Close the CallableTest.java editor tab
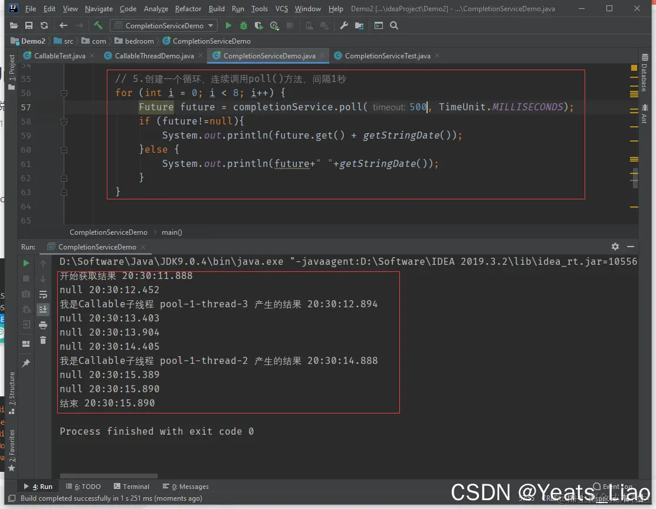The image size is (656, 509). pyautogui.click(x=92, y=55)
